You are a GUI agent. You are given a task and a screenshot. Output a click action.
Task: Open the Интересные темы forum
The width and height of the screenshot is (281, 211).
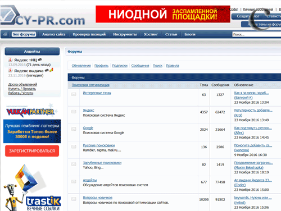[97, 93]
